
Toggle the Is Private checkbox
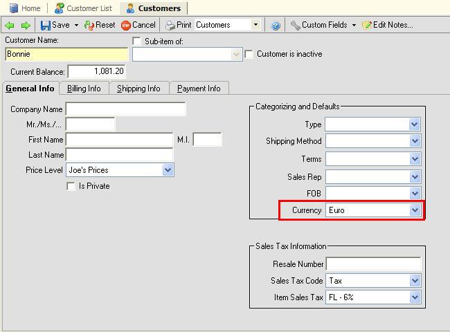point(71,186)
